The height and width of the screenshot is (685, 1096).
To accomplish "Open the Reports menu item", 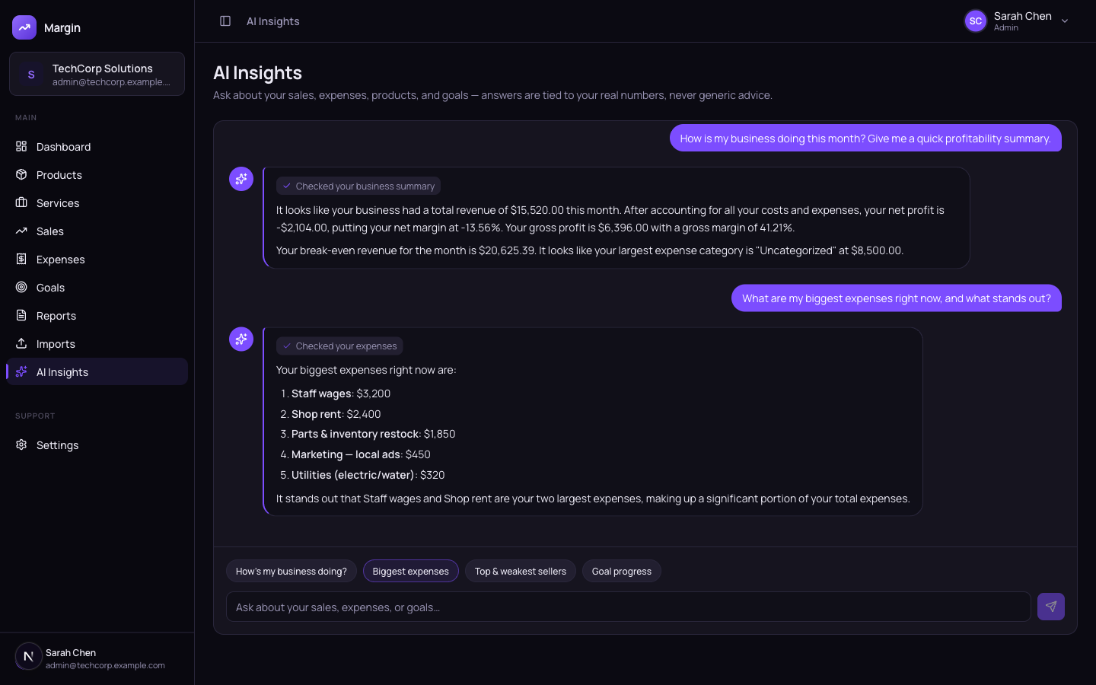I will point(97,315).
